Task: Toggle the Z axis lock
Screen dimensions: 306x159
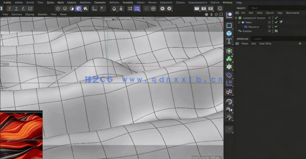Action: point(23,8)
